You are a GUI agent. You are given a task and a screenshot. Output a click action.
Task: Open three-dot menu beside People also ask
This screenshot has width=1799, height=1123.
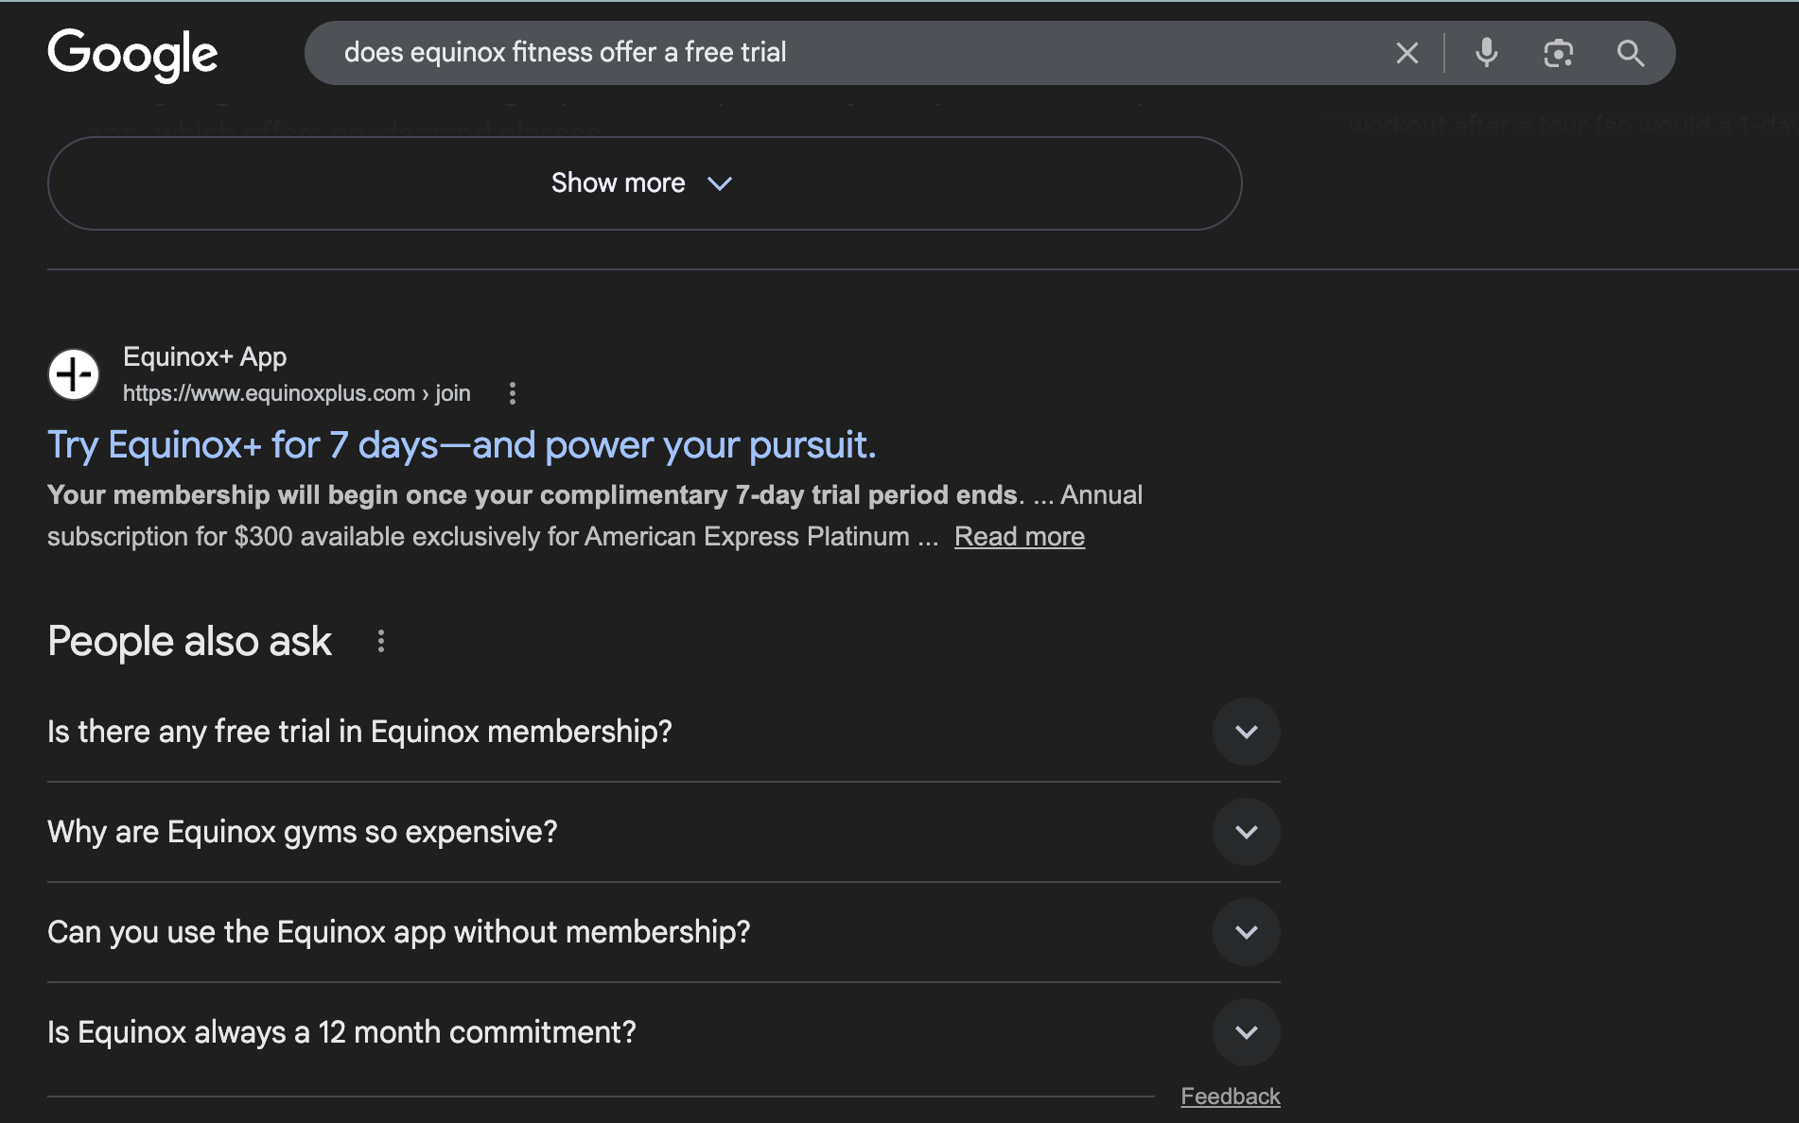coord(381,642)
